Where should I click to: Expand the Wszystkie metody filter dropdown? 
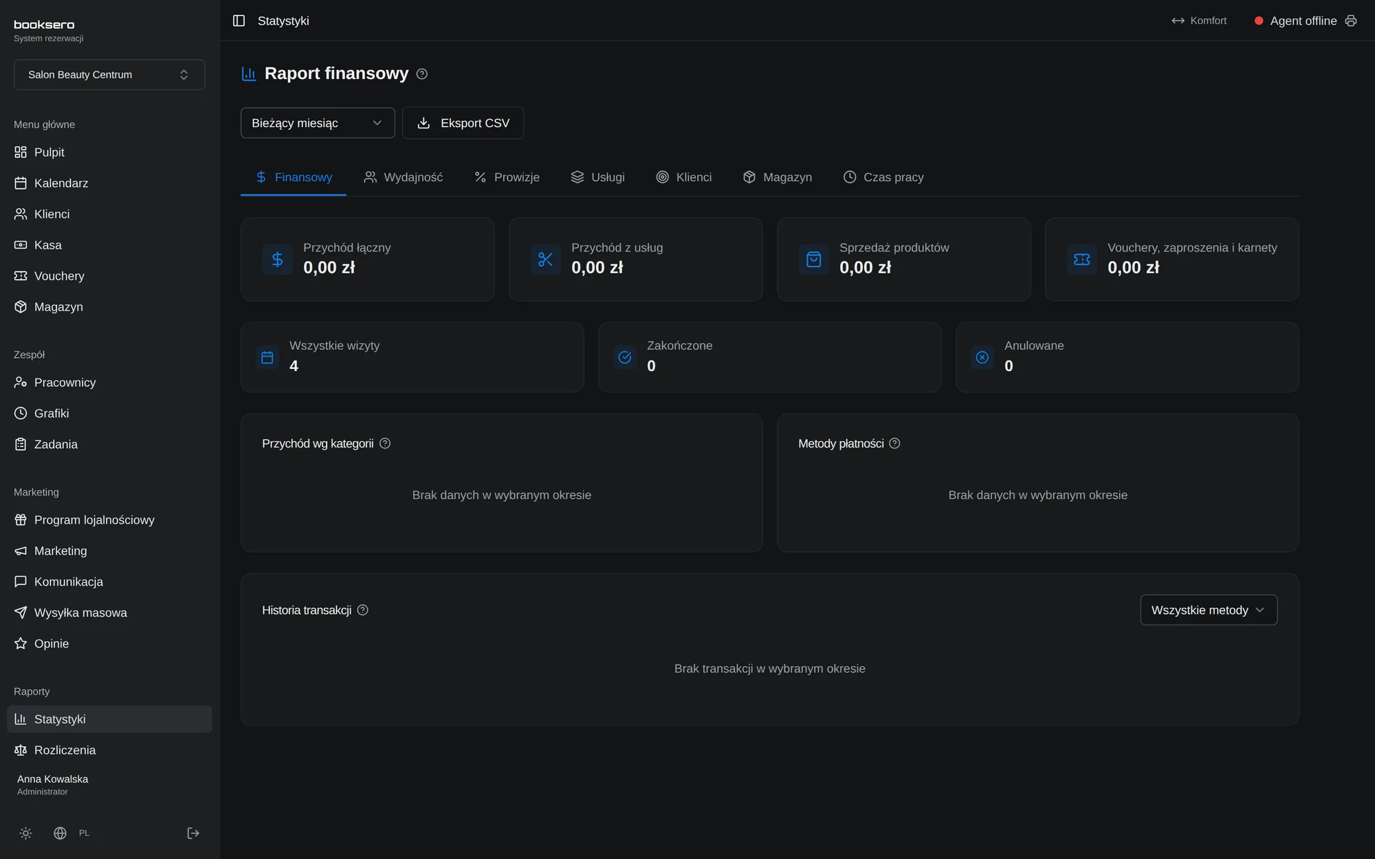tap(1209, 610)
